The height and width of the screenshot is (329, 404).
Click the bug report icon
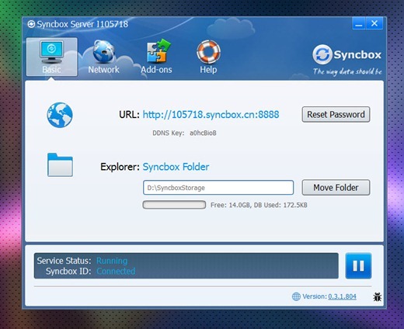click(x=377, y=296)
